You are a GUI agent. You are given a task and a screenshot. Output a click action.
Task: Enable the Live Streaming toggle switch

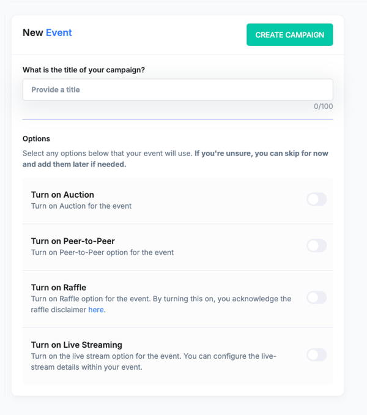point(316,354)
